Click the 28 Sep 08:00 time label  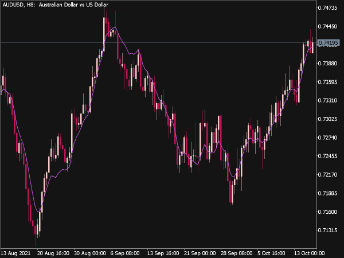[236, 253]
